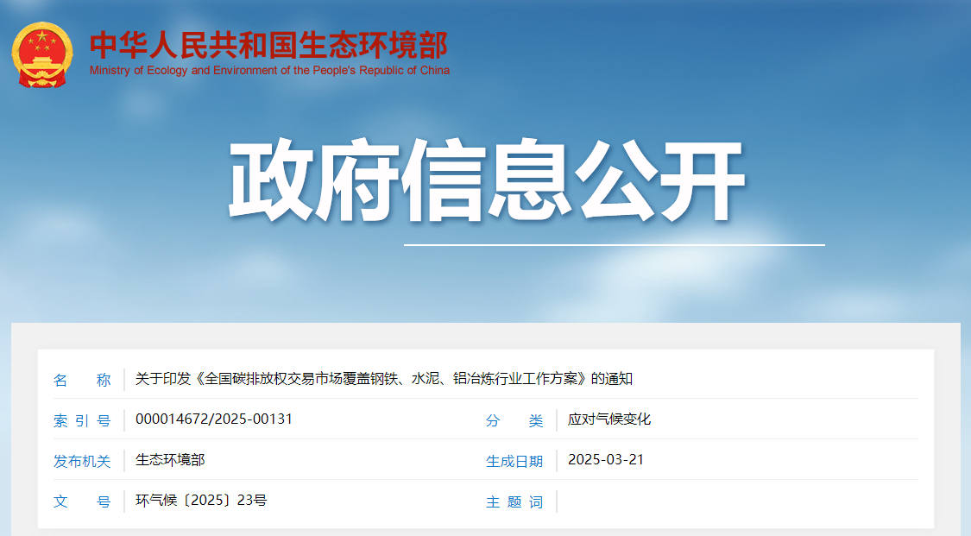Click the 政府信息公开 banner heading
971x536 pixels.
(x=487, y=180)
